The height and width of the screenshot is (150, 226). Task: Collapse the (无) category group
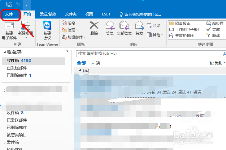pos(80,70)
